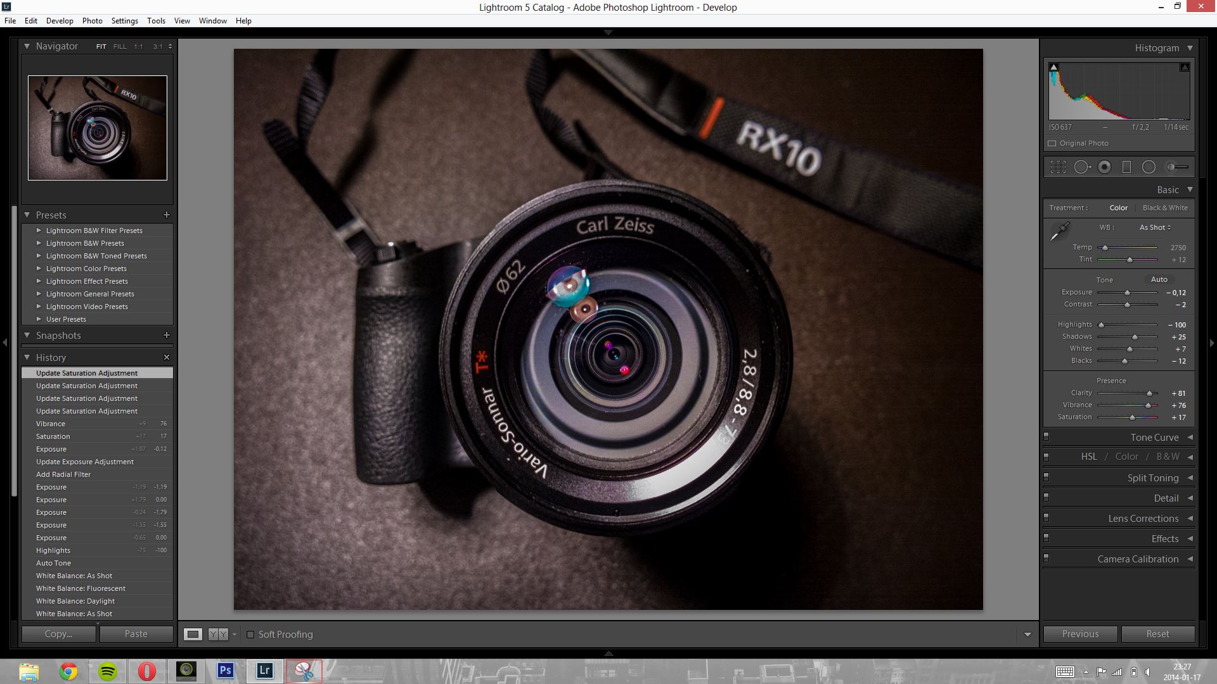Select the Red Eye Correction tool

[x=1105, y=167]
